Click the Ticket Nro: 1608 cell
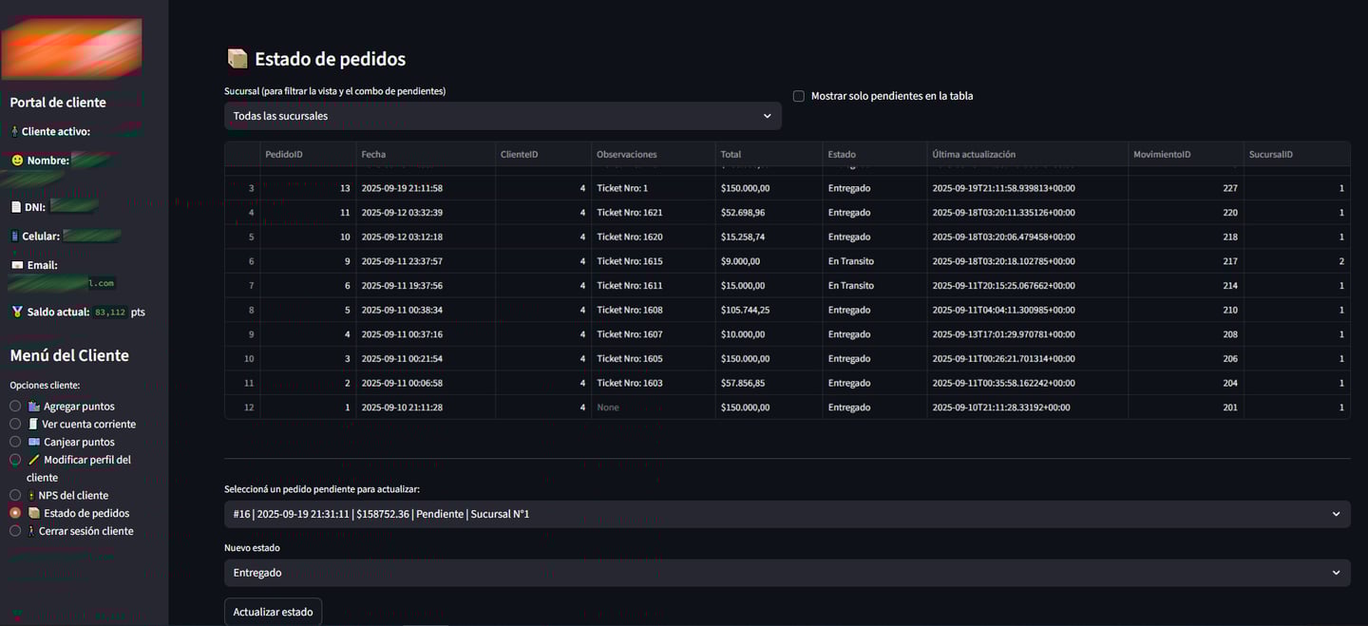The width and height of the screenshot is (1368, 626). click(x=654, y=310)
